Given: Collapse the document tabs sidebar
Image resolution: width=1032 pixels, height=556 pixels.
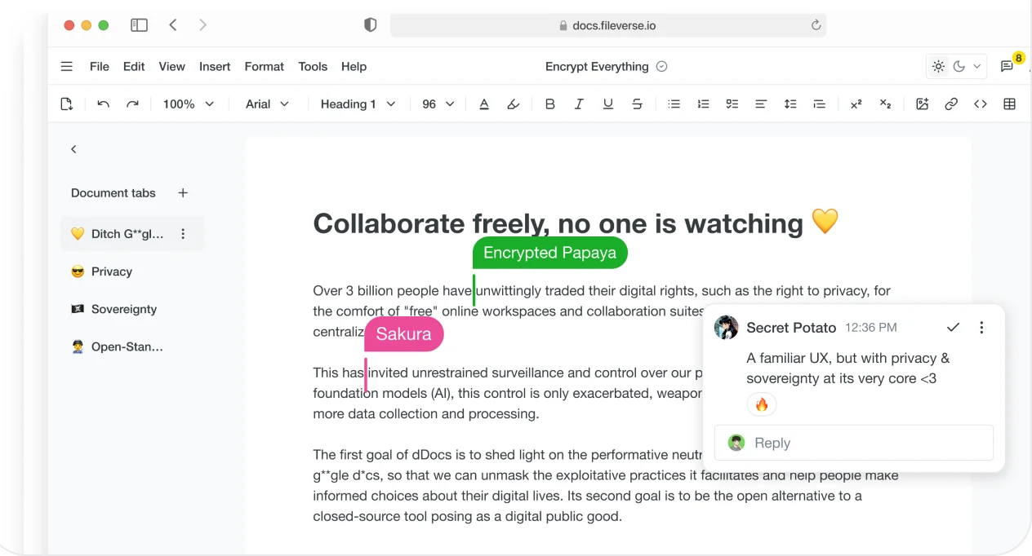Looking at the screenshot, I should 73,149.
